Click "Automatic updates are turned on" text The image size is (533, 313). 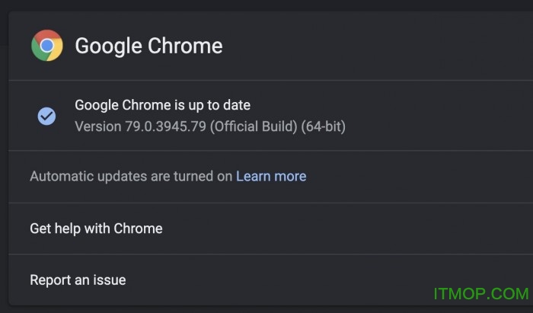coord(130,177)
